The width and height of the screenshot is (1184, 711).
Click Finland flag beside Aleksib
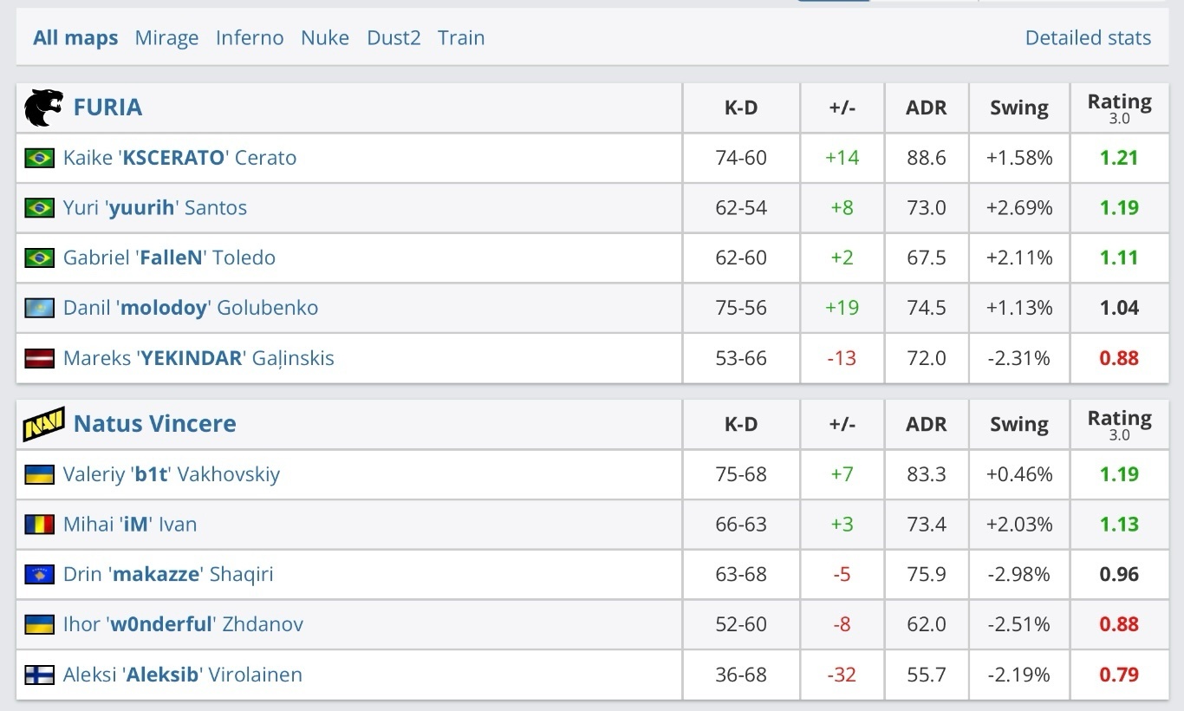point(39,675)
